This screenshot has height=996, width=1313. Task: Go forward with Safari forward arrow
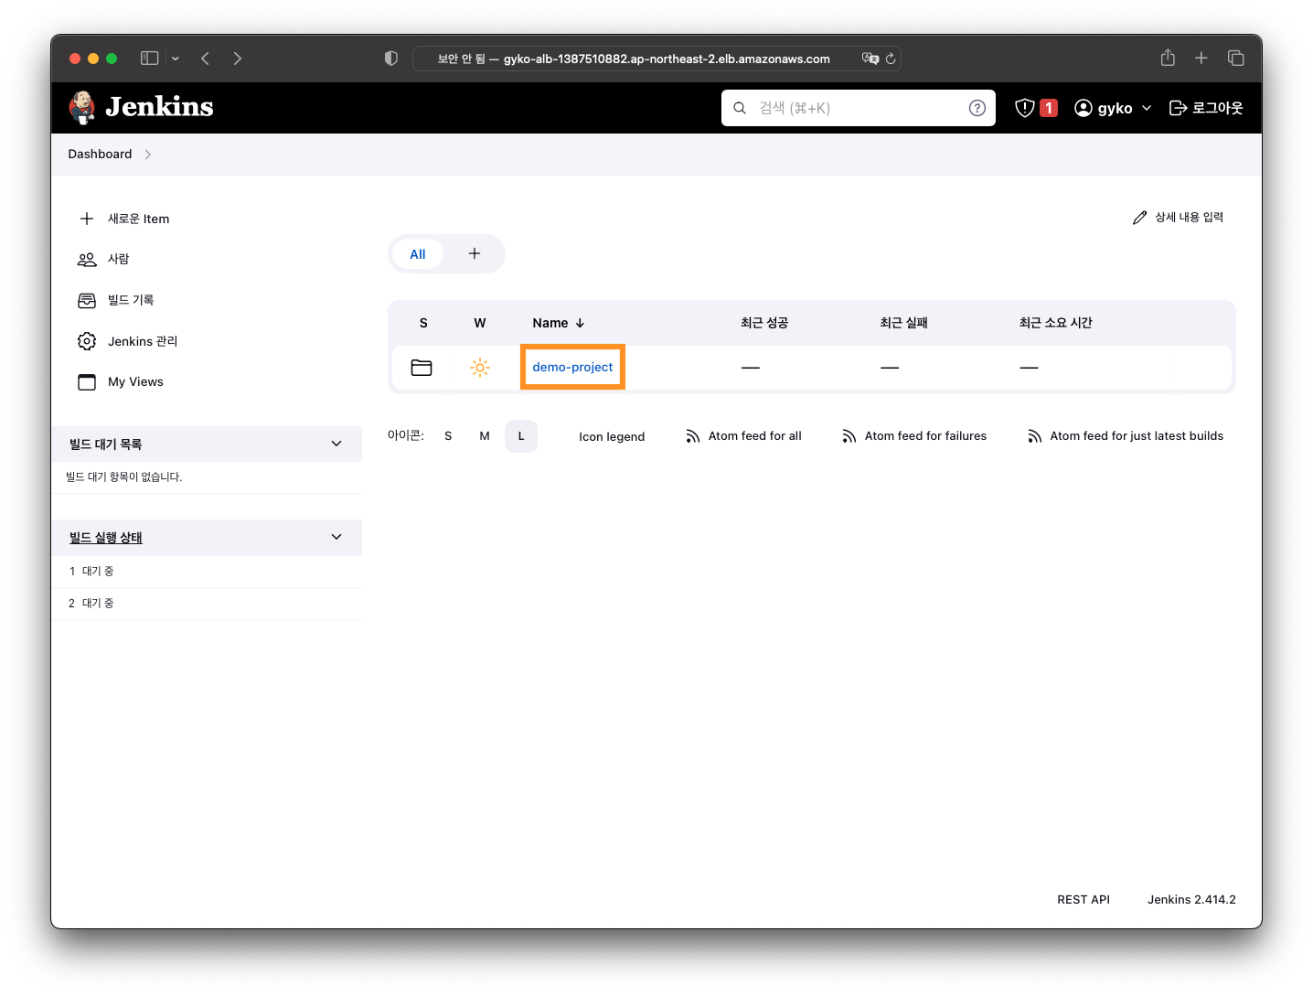coord(238,59)
